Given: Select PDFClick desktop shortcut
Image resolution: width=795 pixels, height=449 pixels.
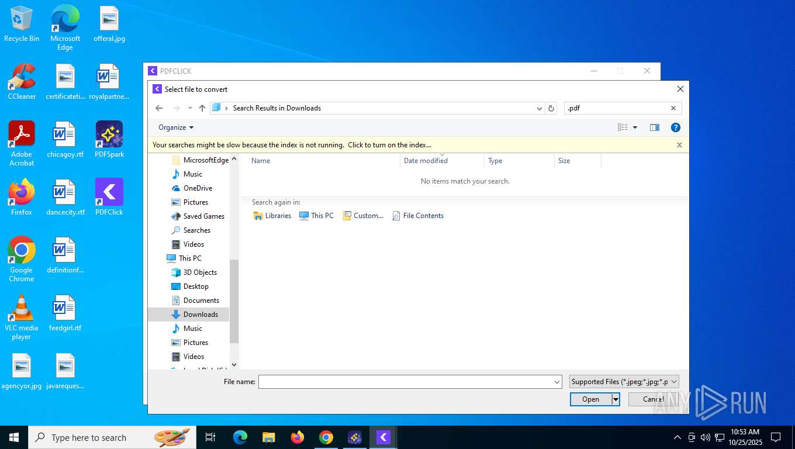Looking at the screenshot, I should (109, 198).
